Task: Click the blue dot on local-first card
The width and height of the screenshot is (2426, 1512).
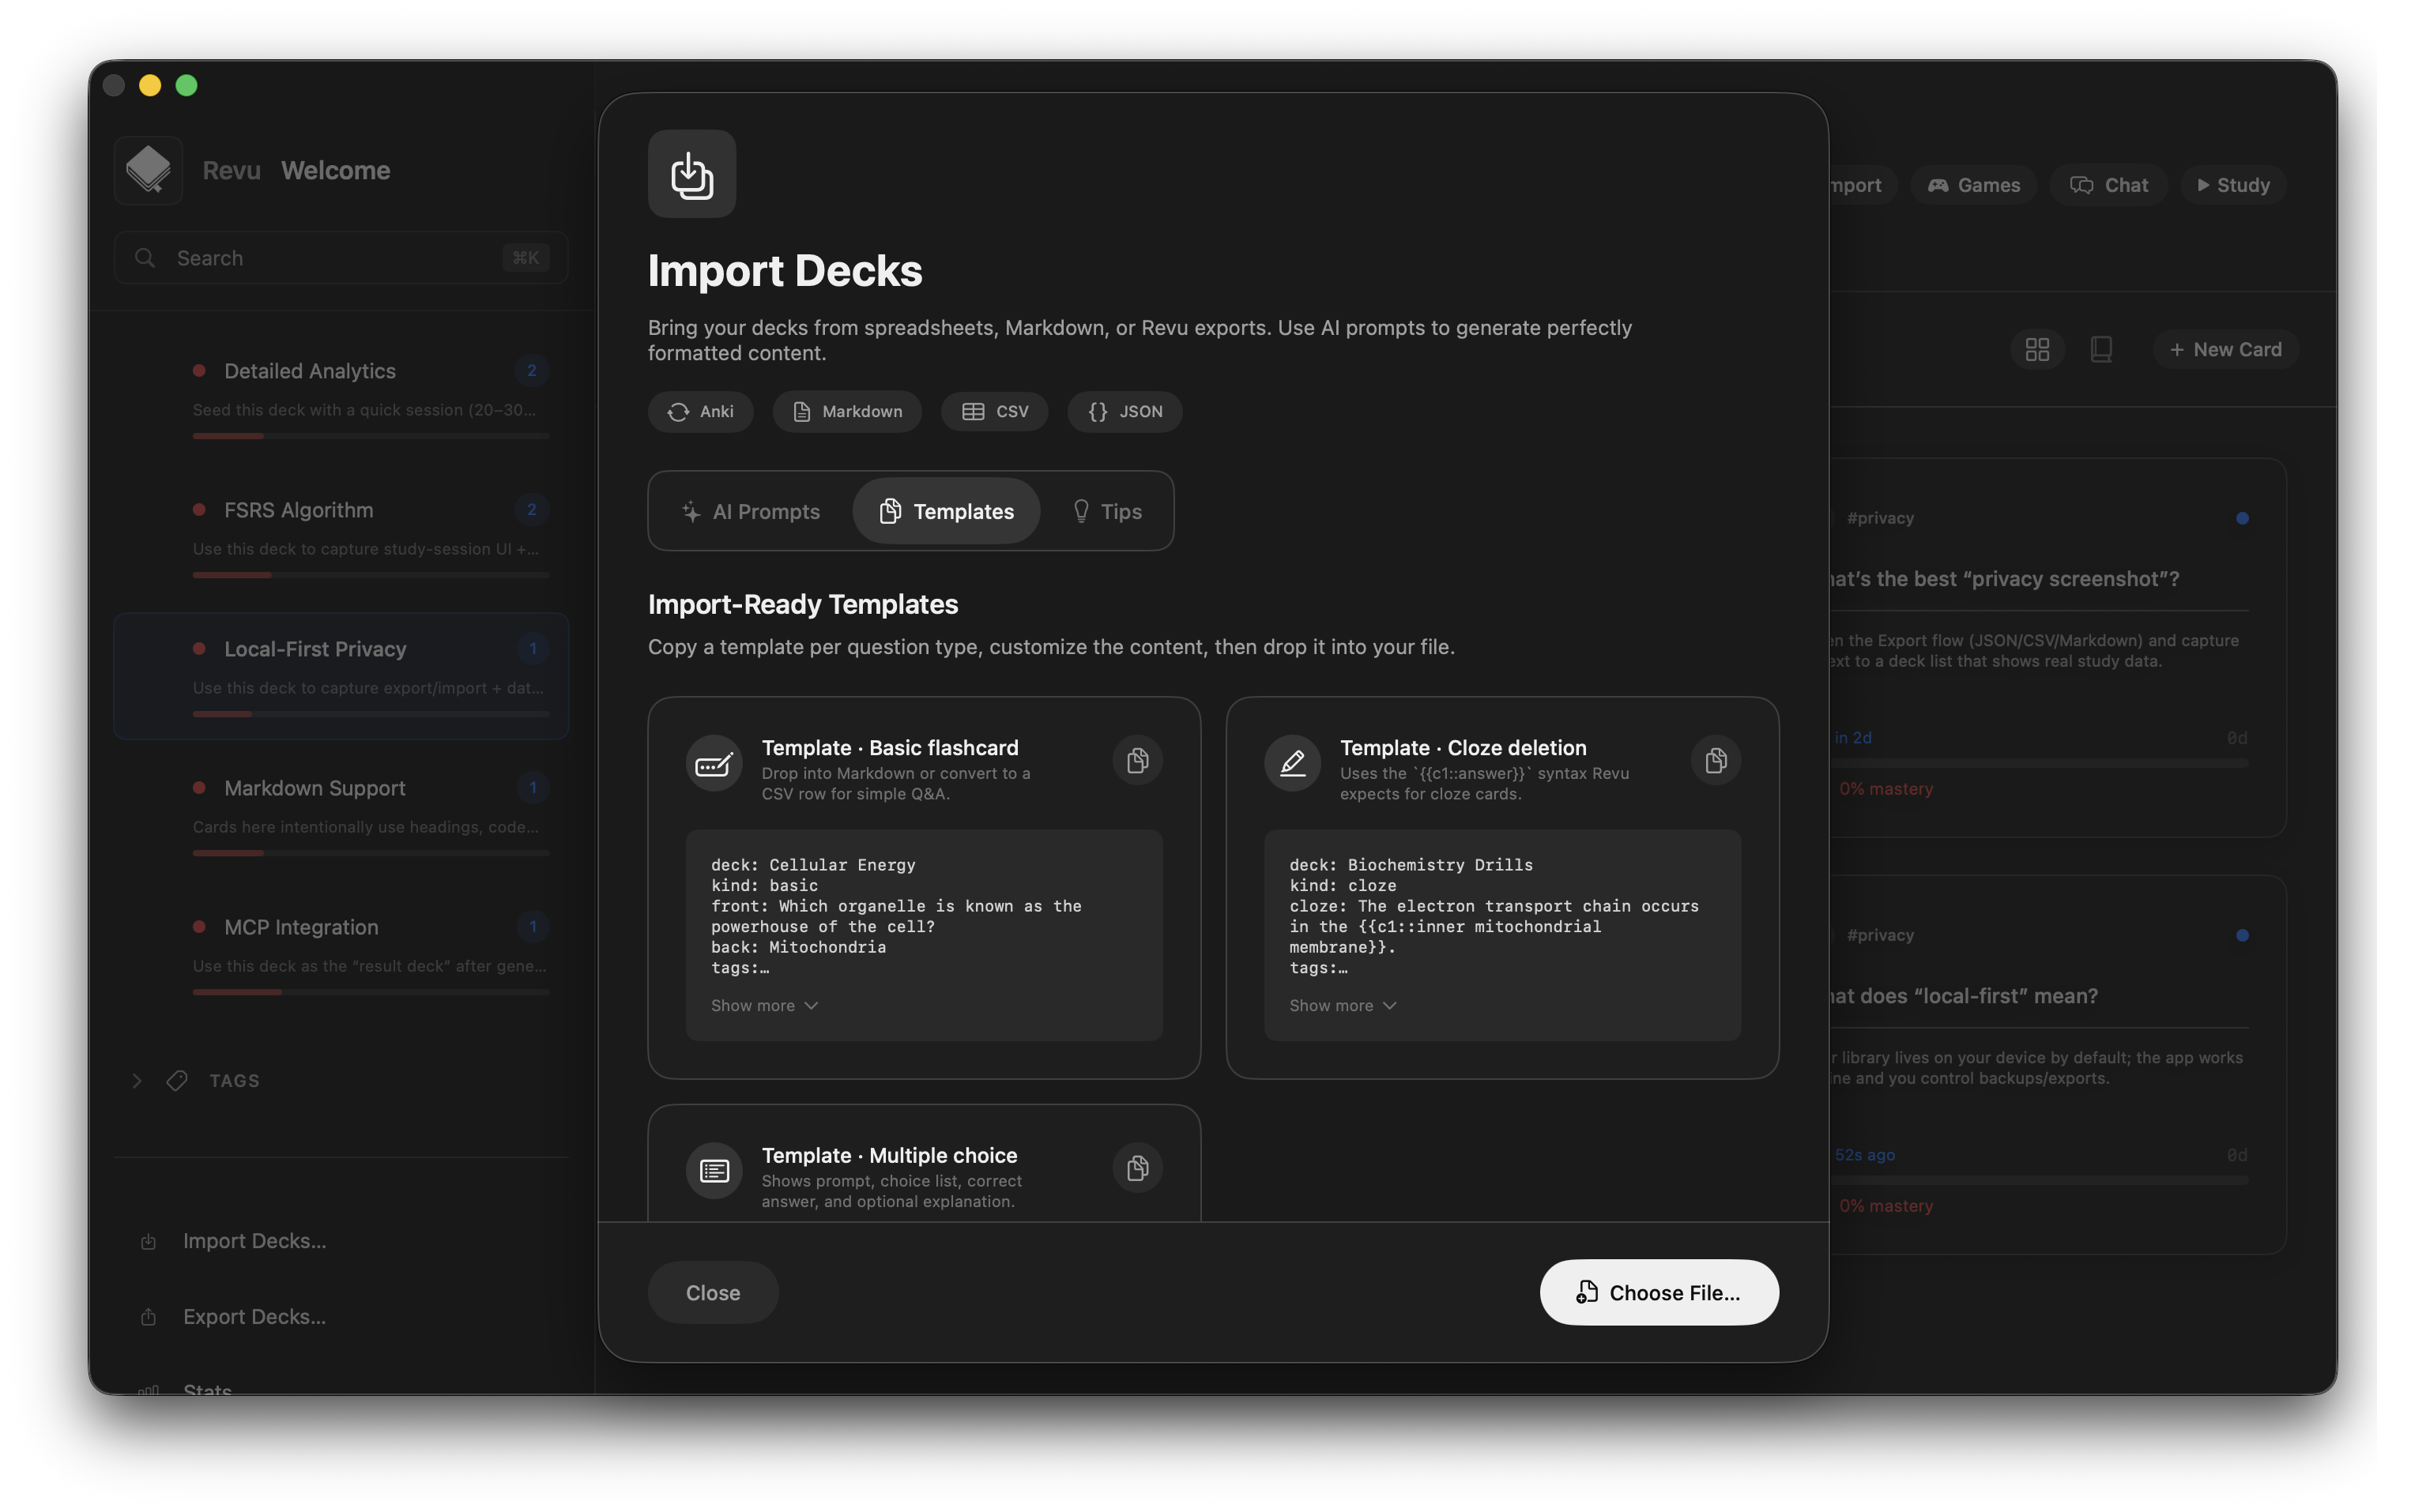Action: (x=2241, y=935)
